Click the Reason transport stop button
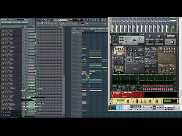 151,108
